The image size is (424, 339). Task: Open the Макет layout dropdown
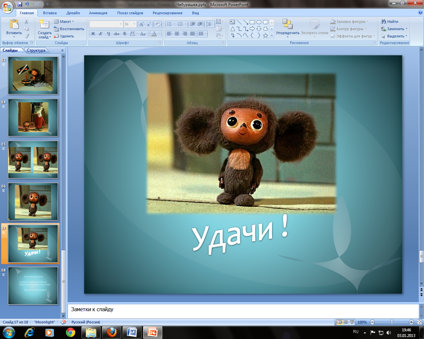[x=64, y=22]
